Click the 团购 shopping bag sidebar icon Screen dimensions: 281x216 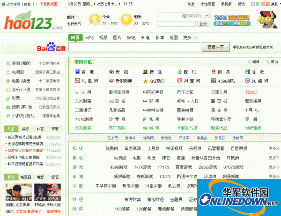point(8,107)
